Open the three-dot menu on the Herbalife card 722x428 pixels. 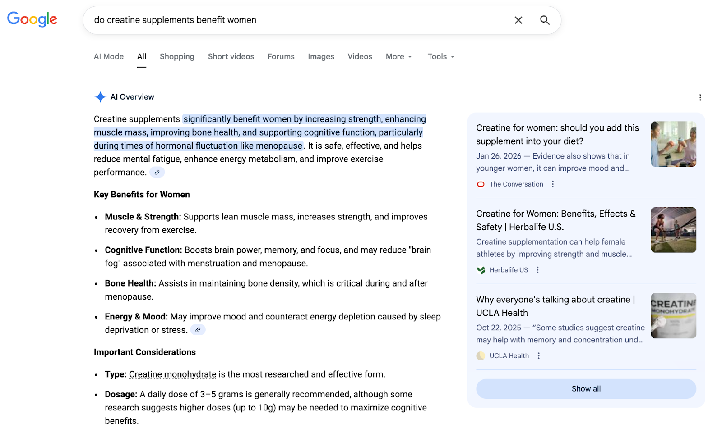[537, 269]
